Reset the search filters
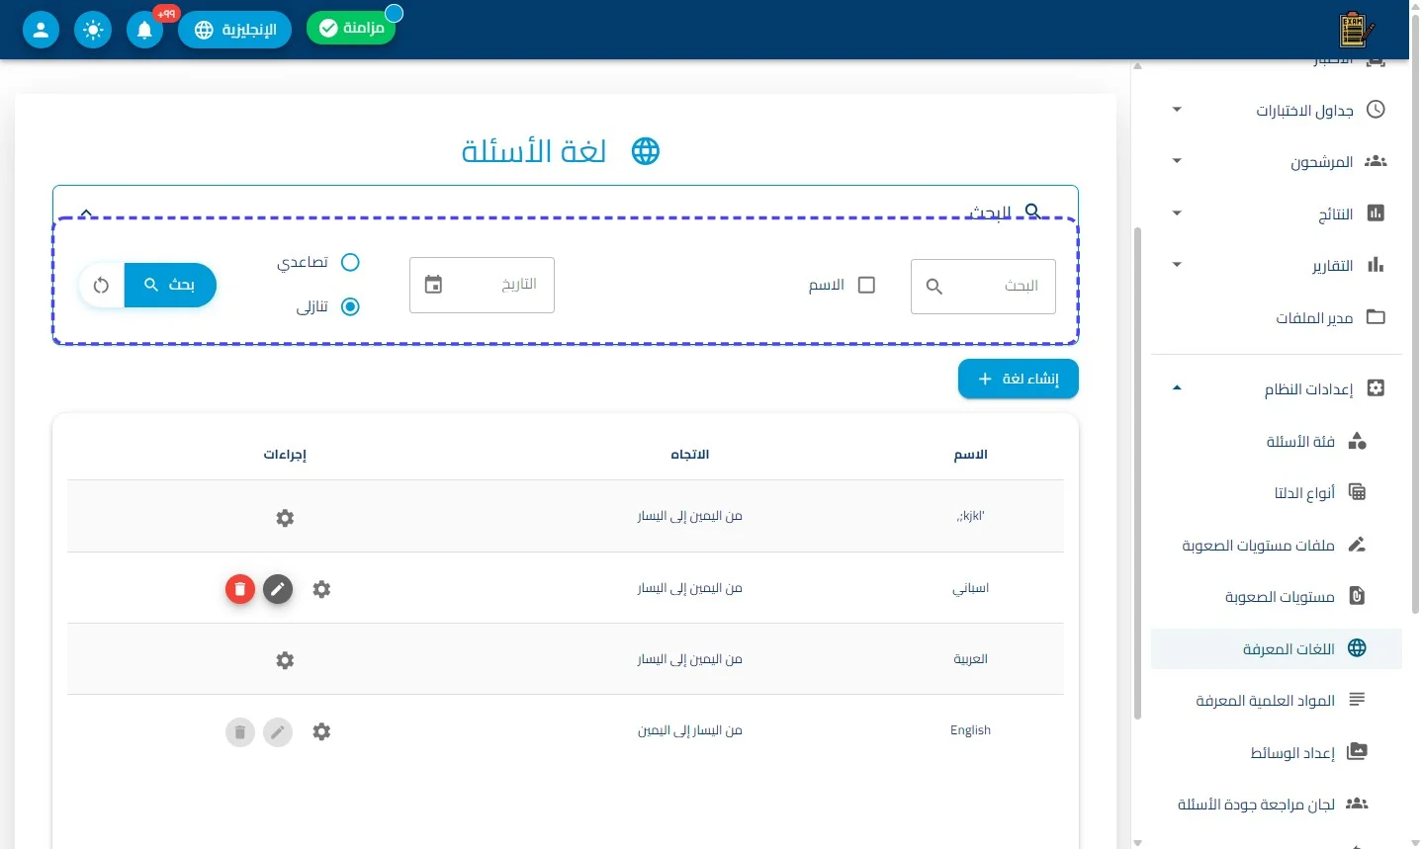The image size is (1422, 849). click(102, 286)
